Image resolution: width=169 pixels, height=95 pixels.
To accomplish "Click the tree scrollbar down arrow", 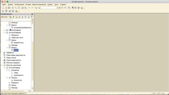I will 32,88.
